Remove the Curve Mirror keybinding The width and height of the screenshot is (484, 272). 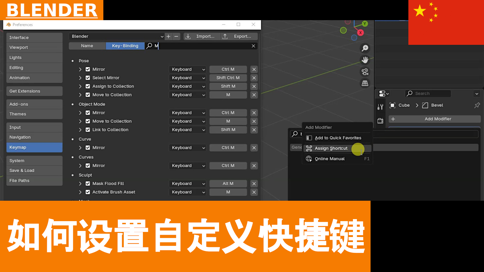click(x=254, y=148)
